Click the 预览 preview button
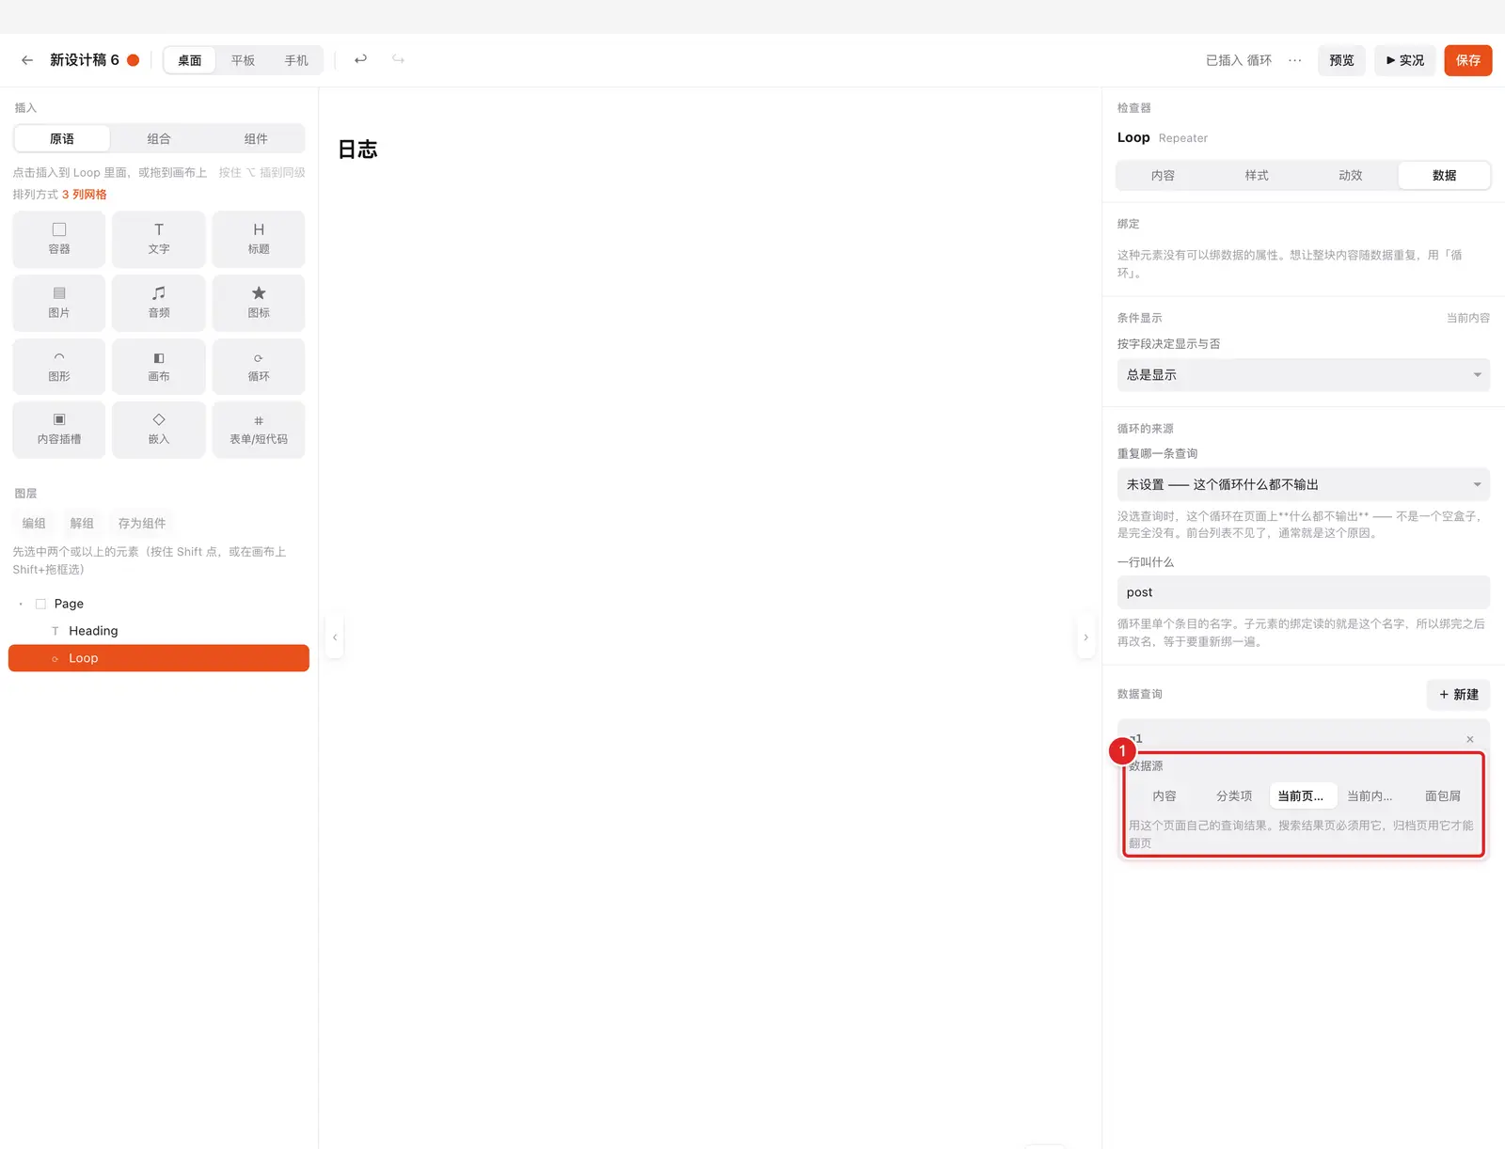1505x1149 pixels. point(1341,60)
